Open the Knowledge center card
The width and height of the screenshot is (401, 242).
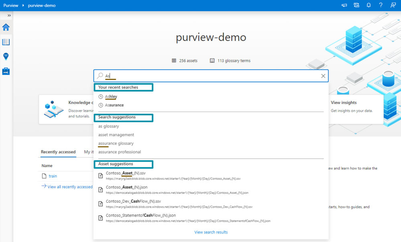[66, 109]
